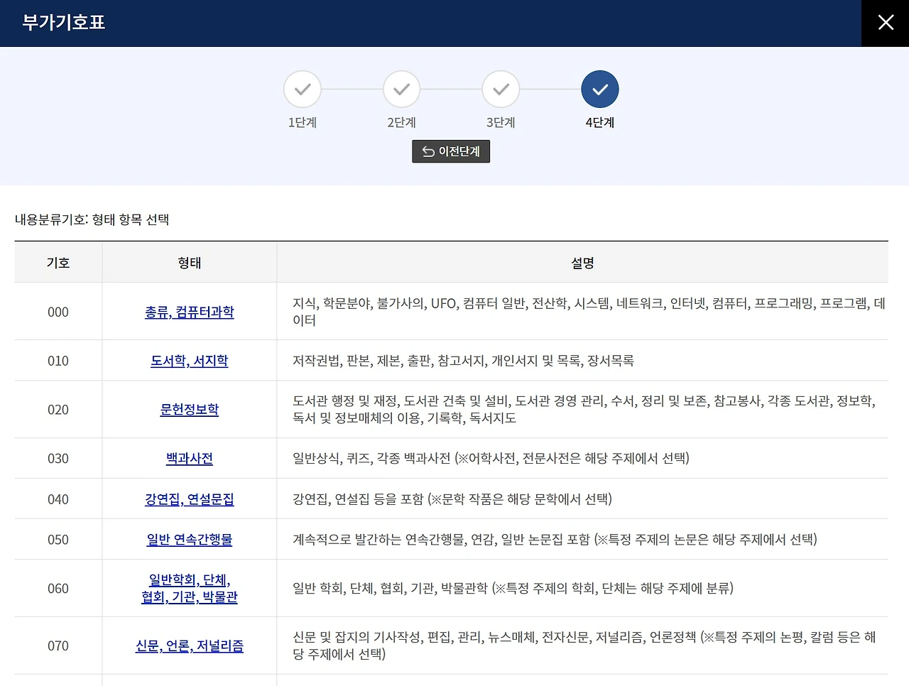
Task: Open the 일반 연속간행물 link
Action: (x=189, y=539)
